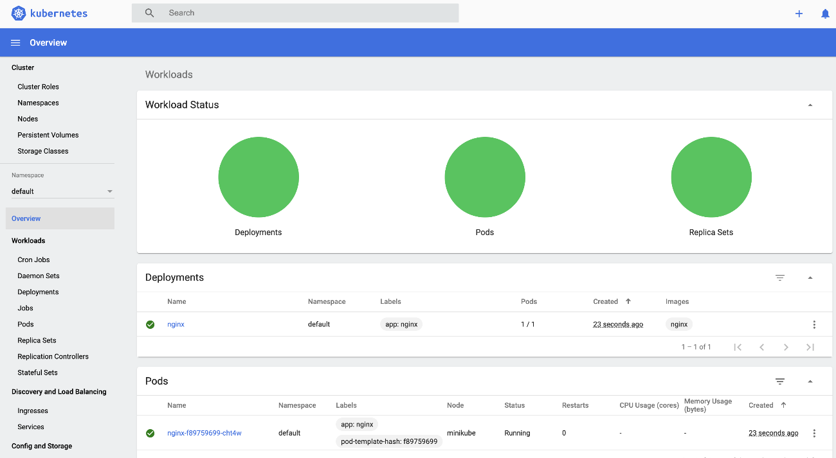Screen dimensions: 836x458
Task: Open Jobs in sidebar
Action: (25, 308)
